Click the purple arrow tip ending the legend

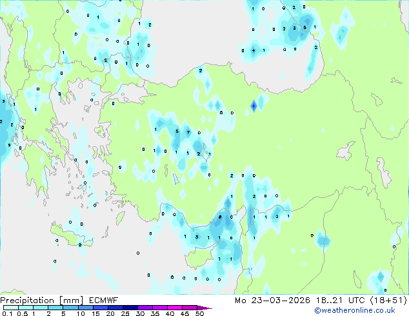[x=204, y=308]
